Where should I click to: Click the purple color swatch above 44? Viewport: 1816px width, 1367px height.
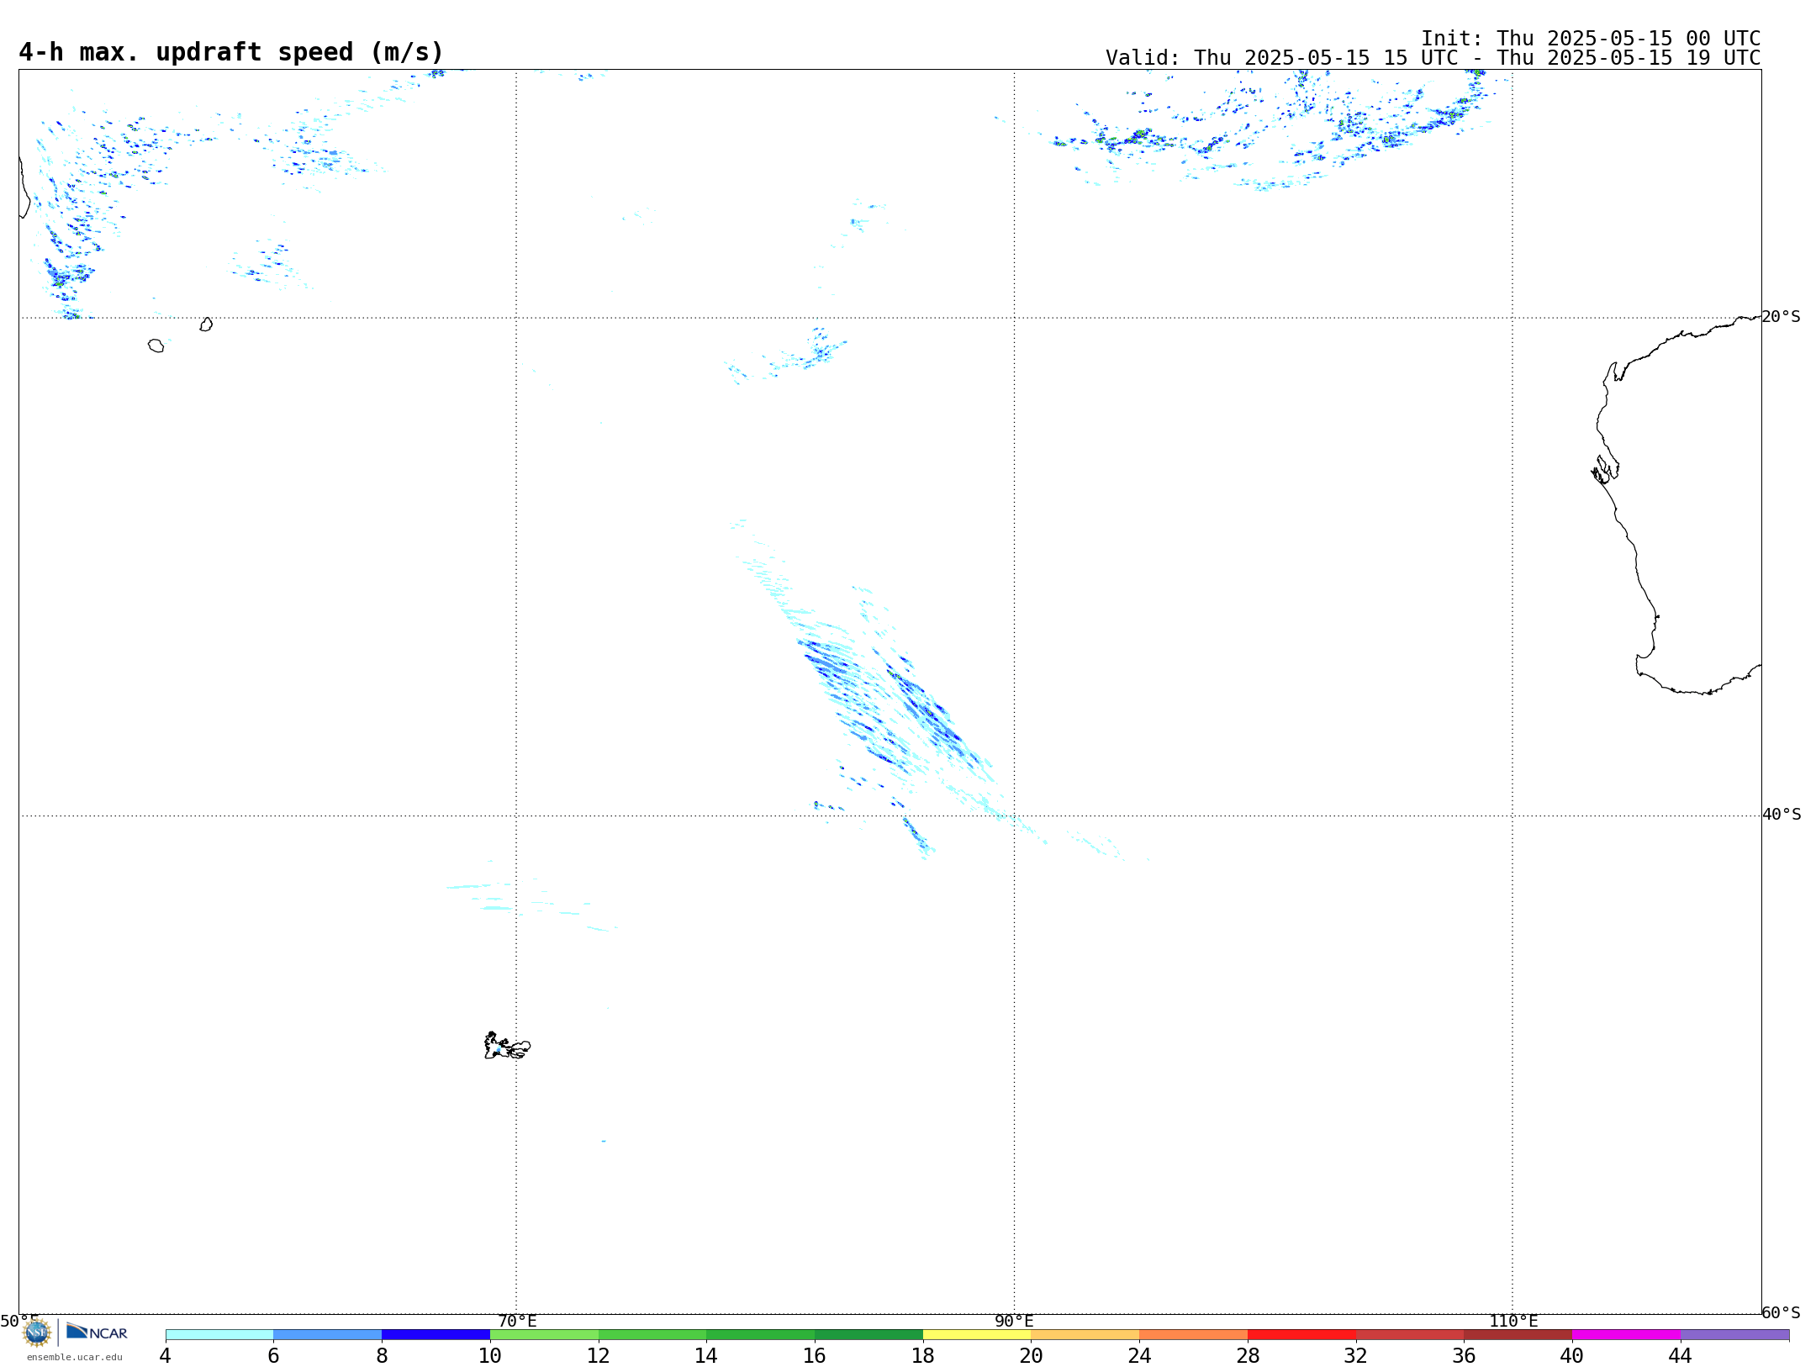point(1734,1335)
